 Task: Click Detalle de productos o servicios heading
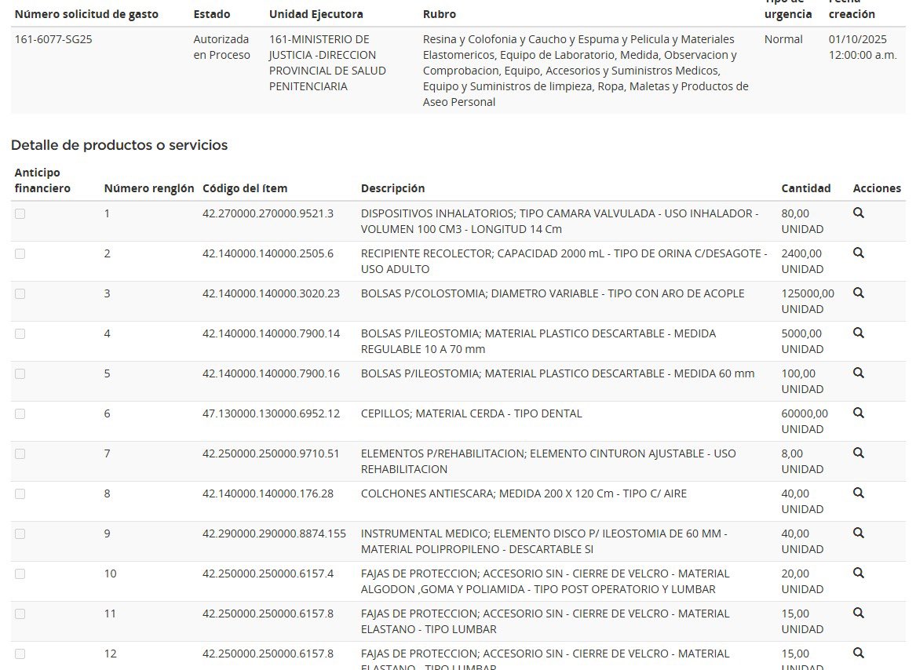119,145
